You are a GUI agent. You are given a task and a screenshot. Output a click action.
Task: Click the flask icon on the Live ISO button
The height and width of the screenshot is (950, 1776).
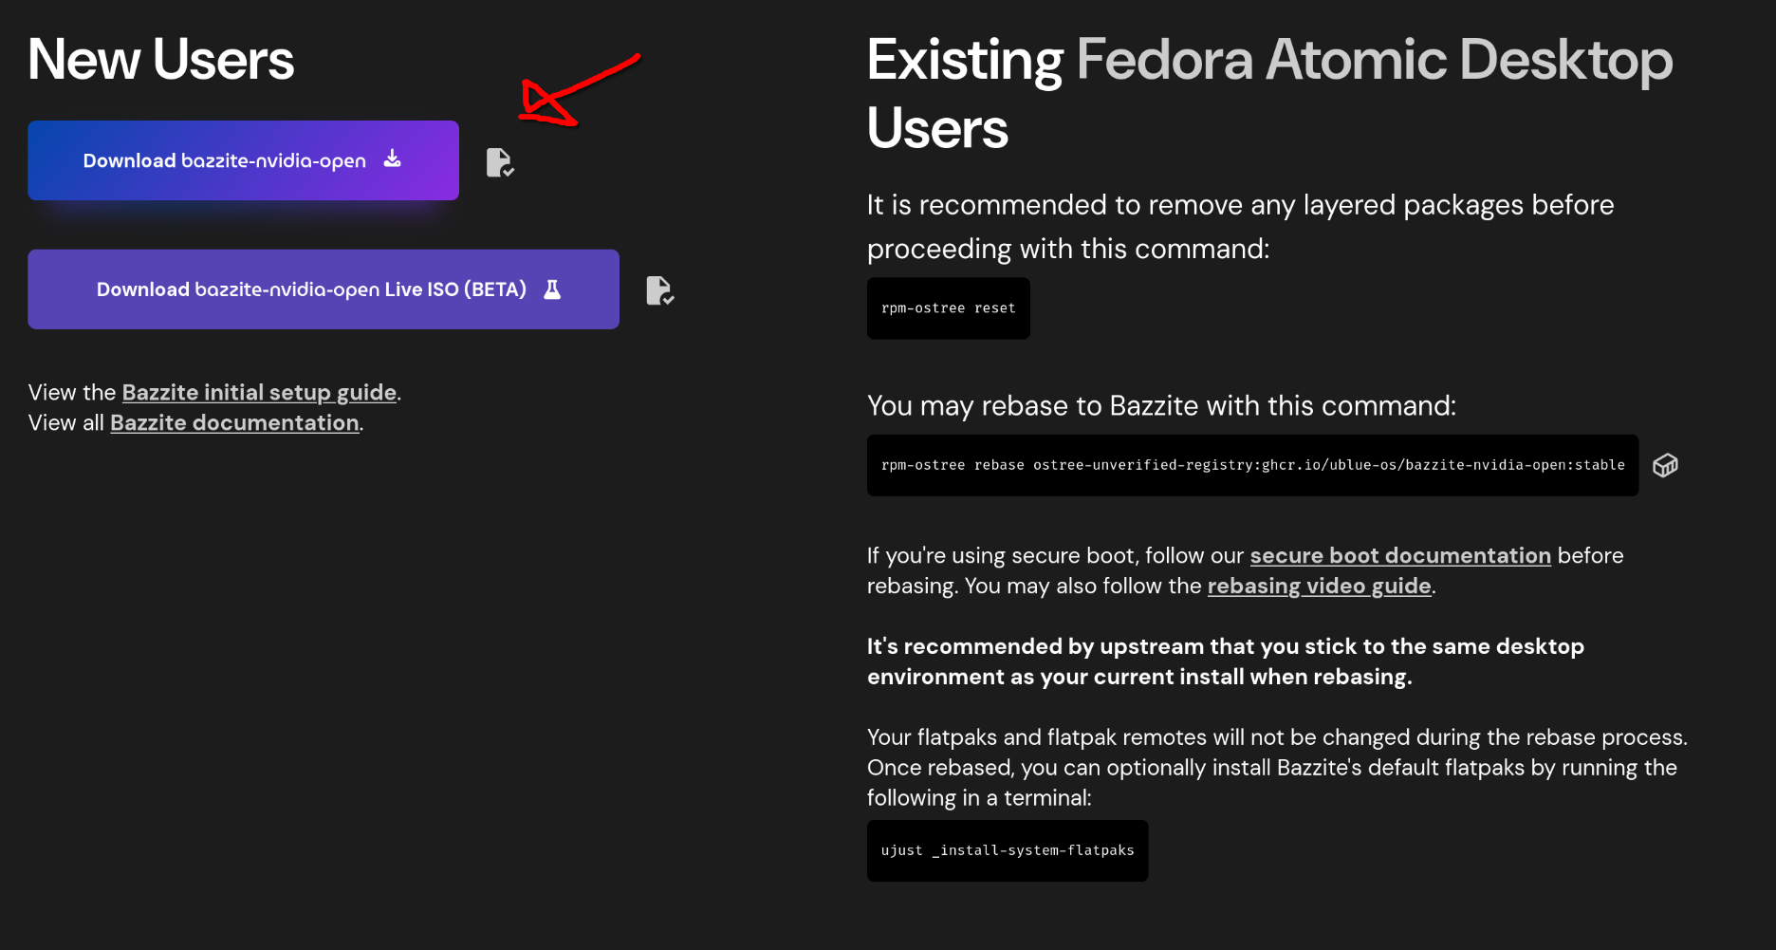(552, 289)
